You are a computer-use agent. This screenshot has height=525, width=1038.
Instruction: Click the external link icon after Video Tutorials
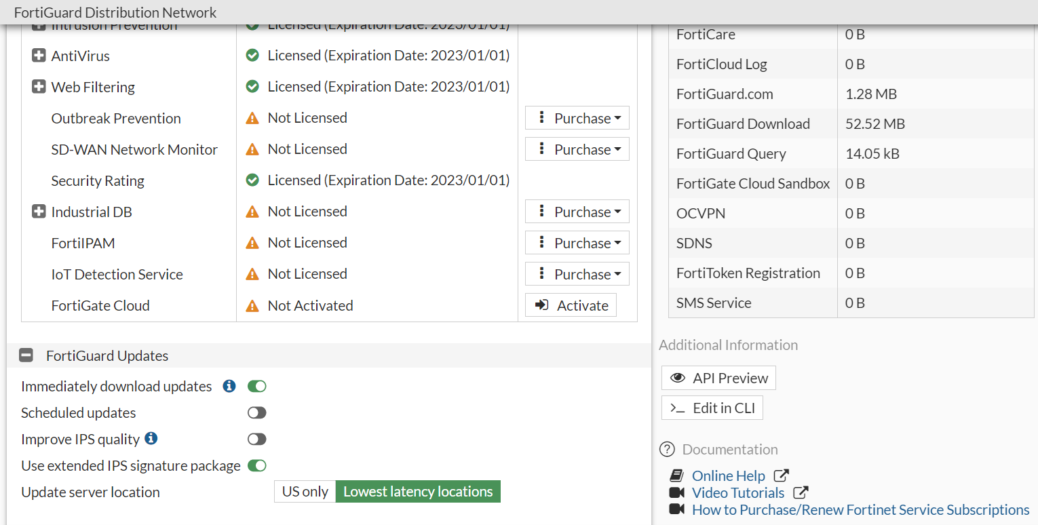[801, 492]
